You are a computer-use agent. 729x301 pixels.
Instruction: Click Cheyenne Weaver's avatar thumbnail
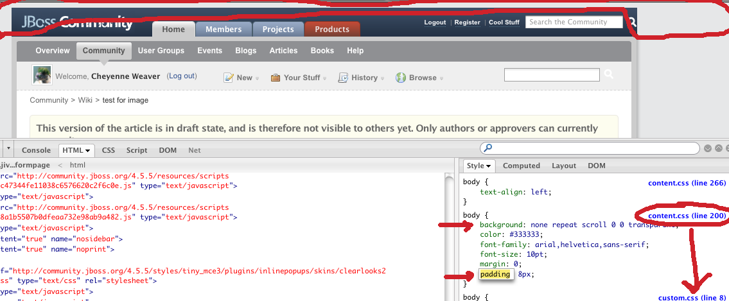click(42, 75)
